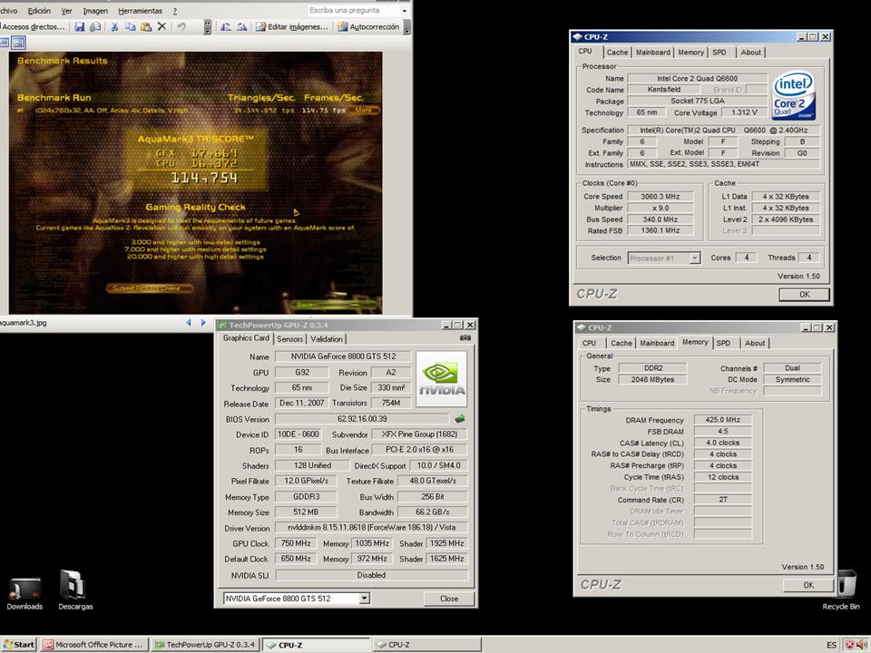This screenshot has height=653, width=871.
Task: Click the GPU-Z screenshot camera icon
Action: [x=465, y=338]
